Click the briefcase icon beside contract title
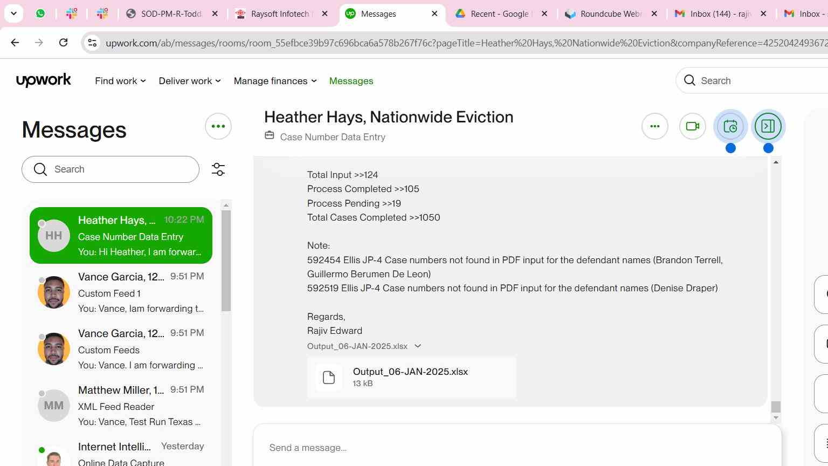Viewport: 828px width, 466px height. point(270,135)
